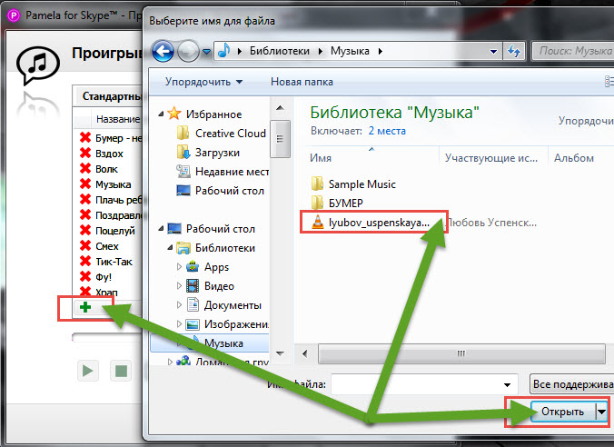Open the address bar history dropdown
The image size is (614, 447).
pyautogui.click(x=493, y=51)
